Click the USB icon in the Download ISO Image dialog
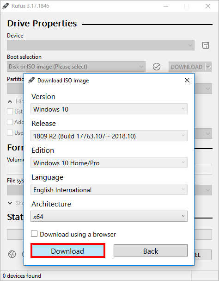The image size is (219, 281). coord(31,80)
